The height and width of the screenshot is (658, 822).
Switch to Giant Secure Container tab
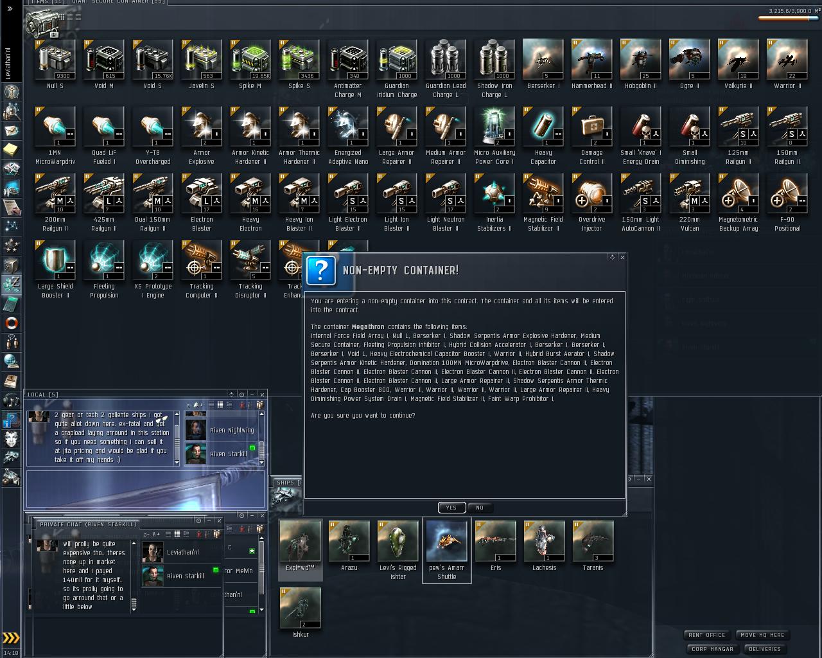pos(119,2)
